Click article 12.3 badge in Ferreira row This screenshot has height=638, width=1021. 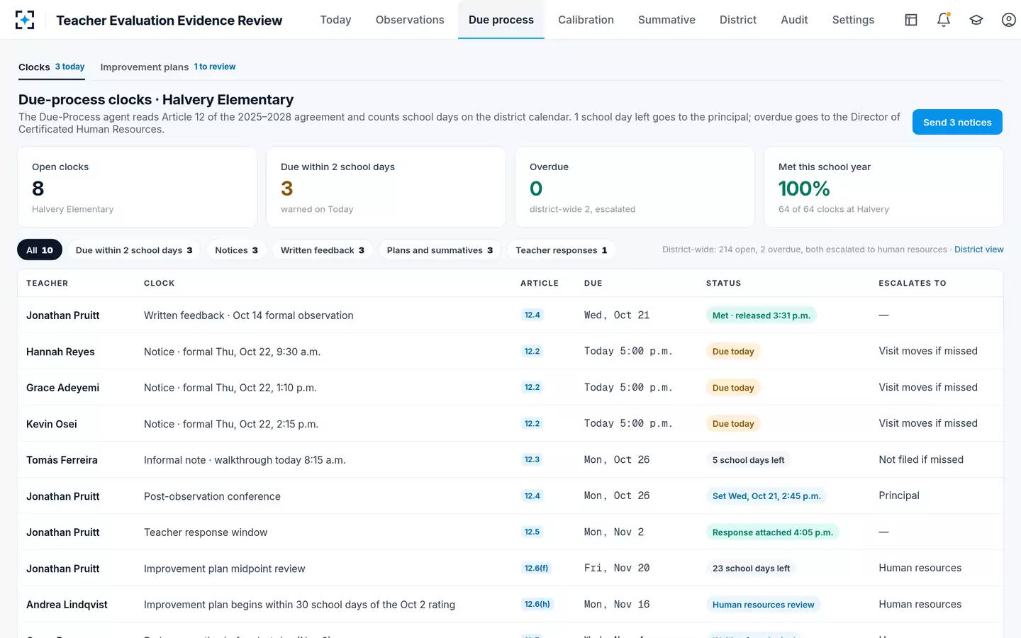click(532, 459)
